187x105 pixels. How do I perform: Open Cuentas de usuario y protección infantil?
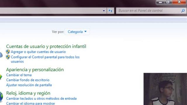coord(46,46)
